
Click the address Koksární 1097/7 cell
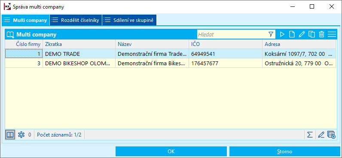point(299,54)
